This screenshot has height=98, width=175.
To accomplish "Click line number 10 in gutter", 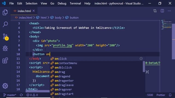I will (x=18, y=54).
